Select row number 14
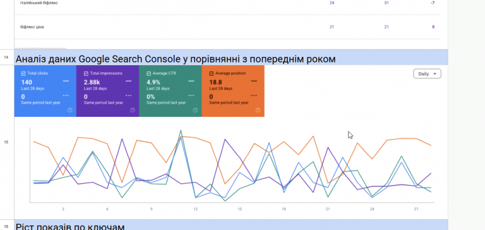This screenshot has height=230, width=485. 6,57
